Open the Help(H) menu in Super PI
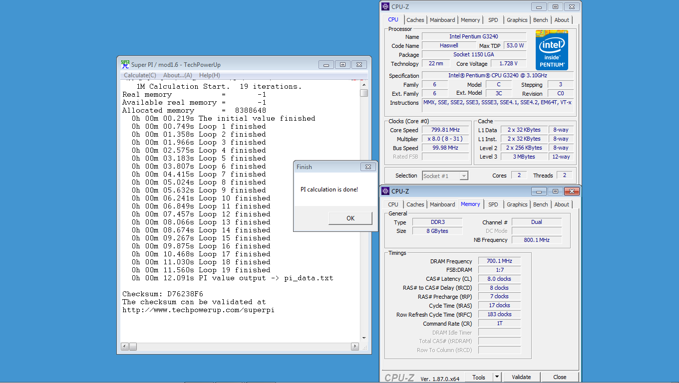 pyautogui.click(x=209, y=75)
